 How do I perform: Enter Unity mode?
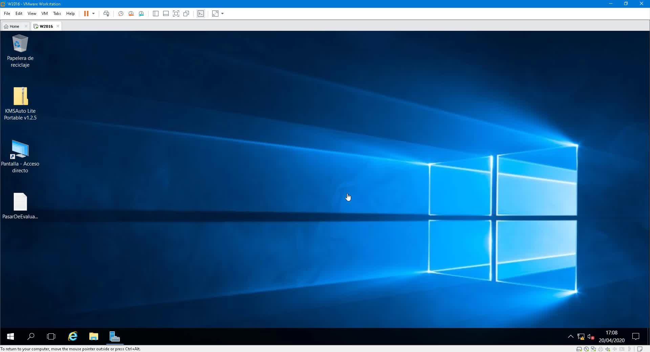(x=186, y=14)
